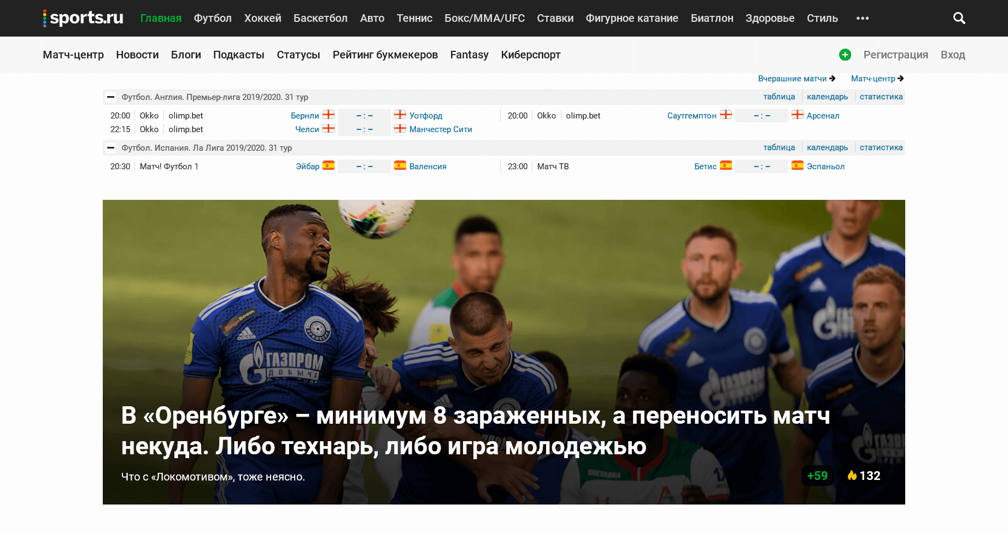The width and height of the screenshot is (1008, 534).
Task: Click the Валенсия team link
Action: coord(428,167)
